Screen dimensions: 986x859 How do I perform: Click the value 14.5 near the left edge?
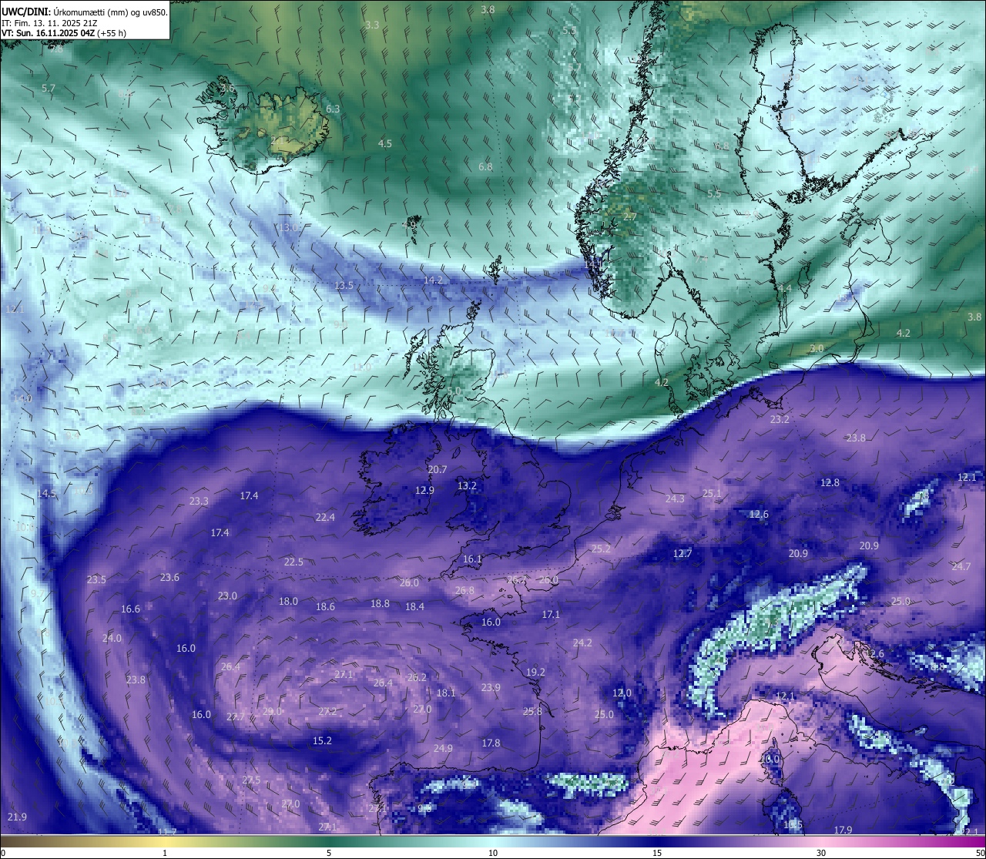46,493
